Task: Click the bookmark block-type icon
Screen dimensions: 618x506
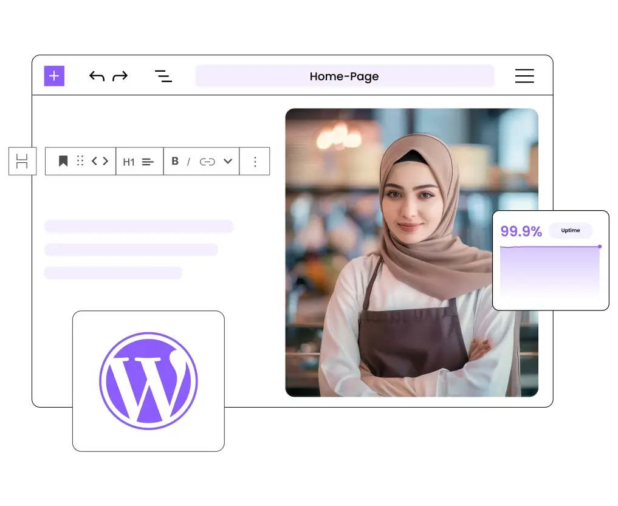Action: [63, 161]
